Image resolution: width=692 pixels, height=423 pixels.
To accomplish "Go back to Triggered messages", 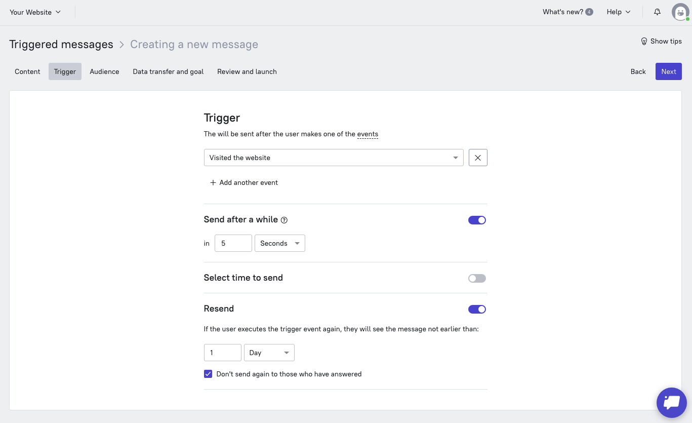I will tap(61, 45).
